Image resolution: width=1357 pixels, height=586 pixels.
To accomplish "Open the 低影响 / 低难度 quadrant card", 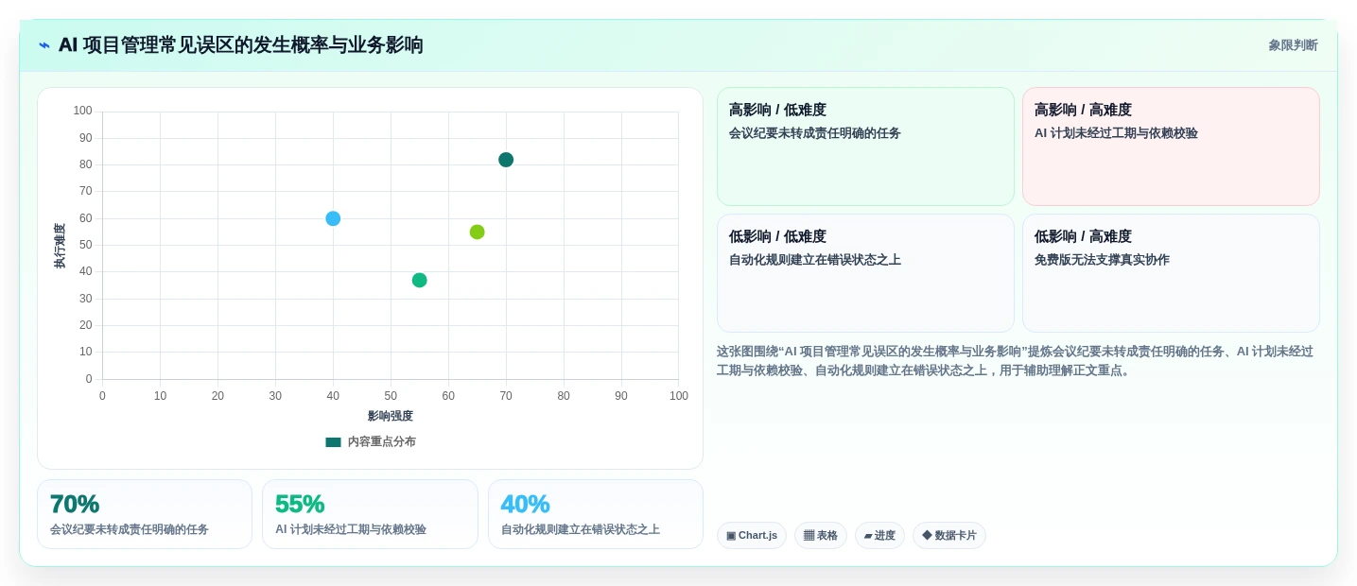I will 865,273.
